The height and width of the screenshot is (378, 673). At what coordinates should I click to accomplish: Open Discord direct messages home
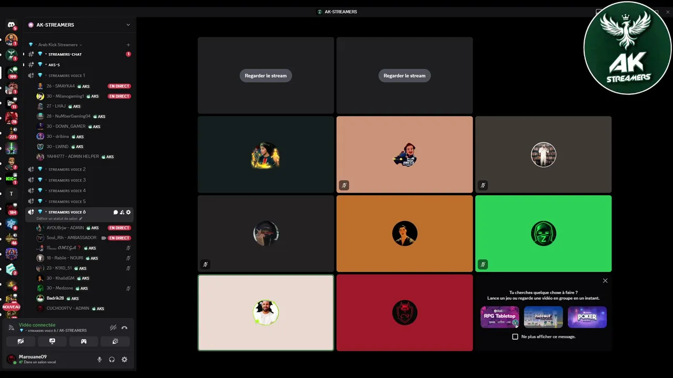pyautogui.click(x=12, y=25)
